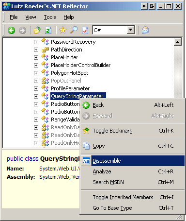Click the title bar dock window button
The image size is (186, 221).
click(x=152, y=6)
